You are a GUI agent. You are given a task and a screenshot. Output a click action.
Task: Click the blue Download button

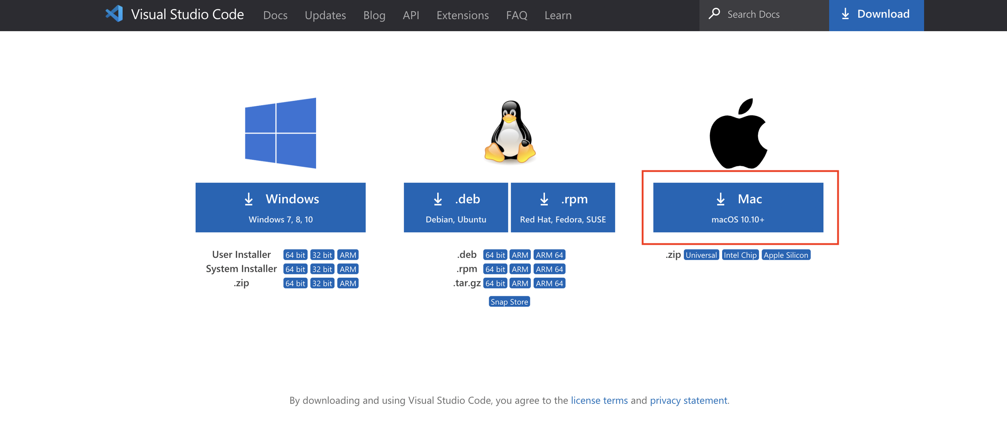pyautogui.click(x=876, y=14)
